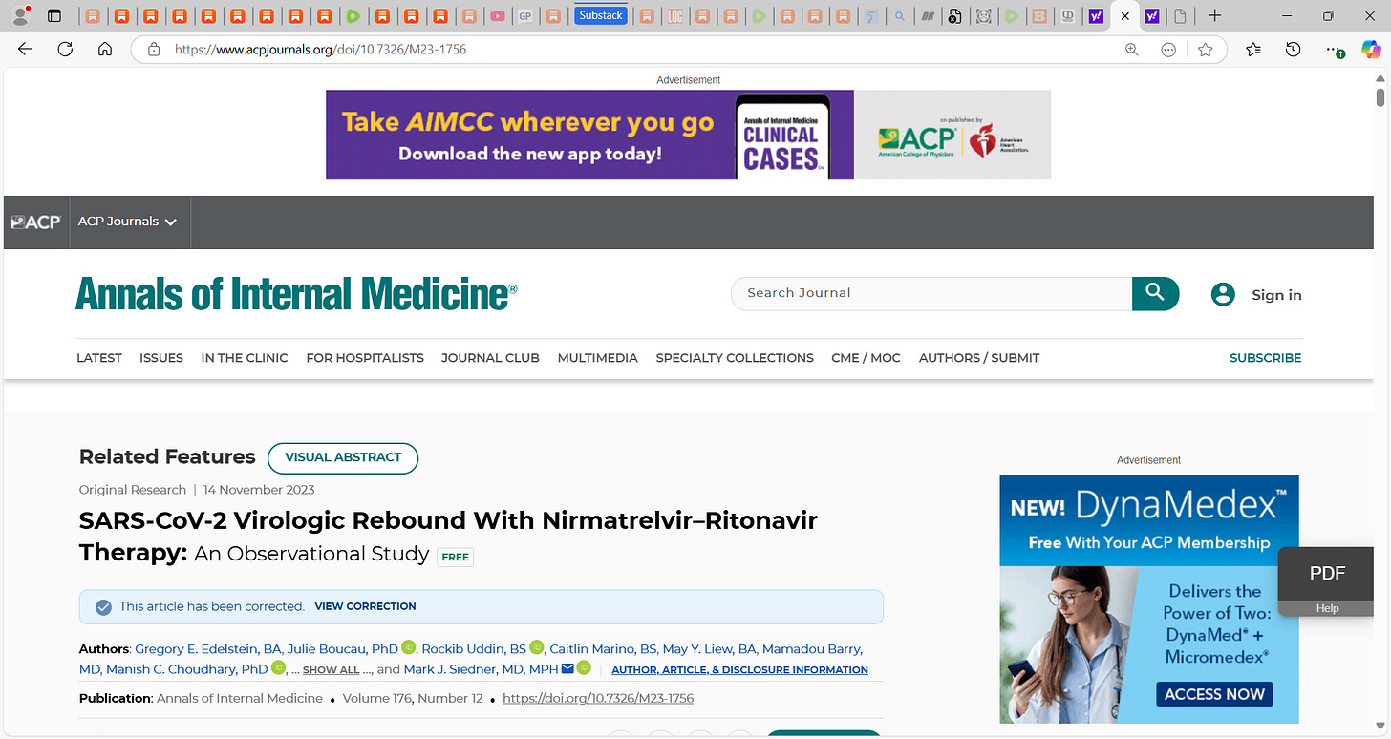Switch to the Substack tab
The height and width of the screenshot is (739, 1391).
pos(601,15)
